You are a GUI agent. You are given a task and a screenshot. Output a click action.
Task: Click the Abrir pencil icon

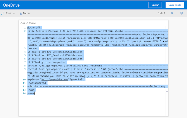pyautogui.click(x=3, y=13)
